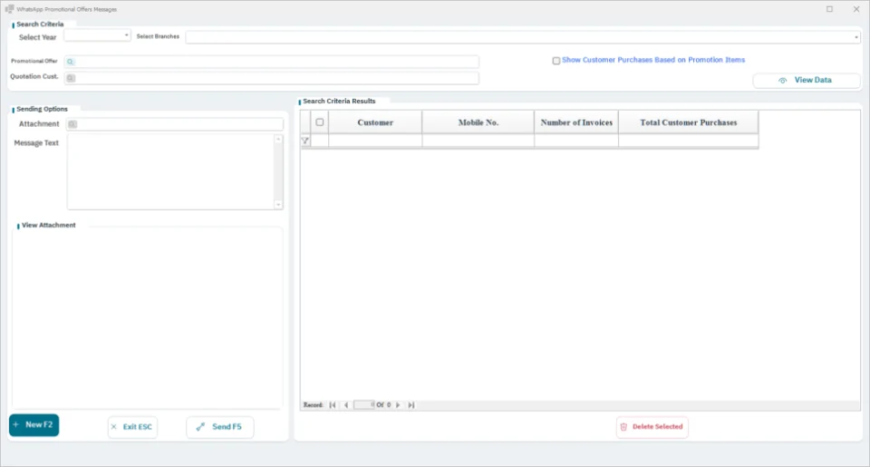Click the Promotional Offer search icon
870x467 pixels.
pos(70,62)
